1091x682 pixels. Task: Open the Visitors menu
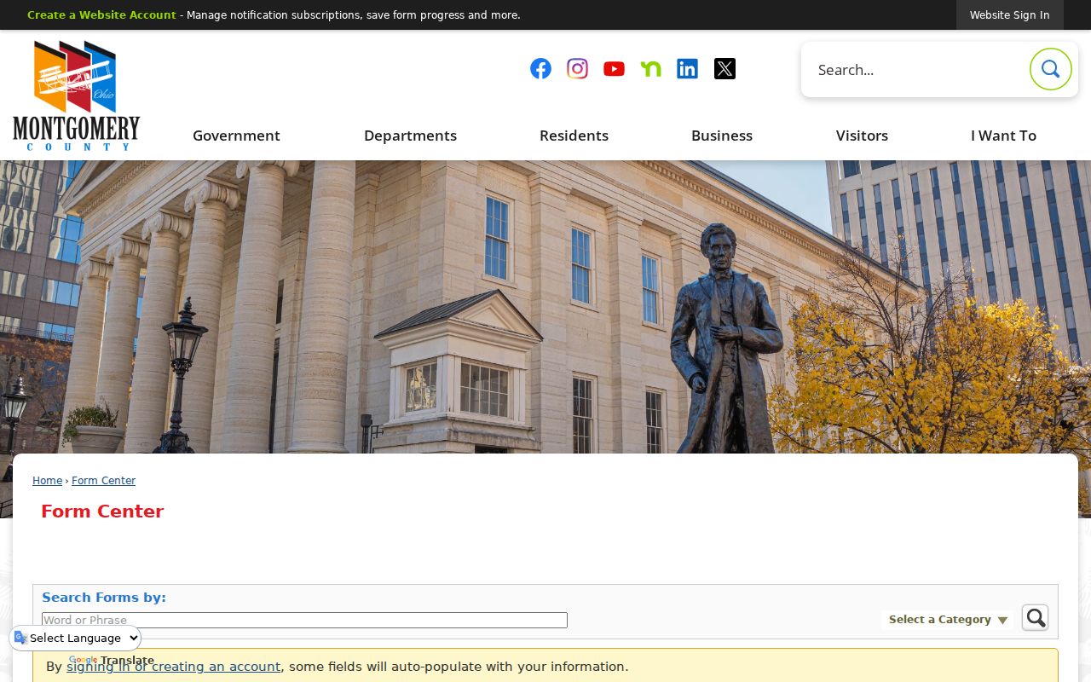862,136
